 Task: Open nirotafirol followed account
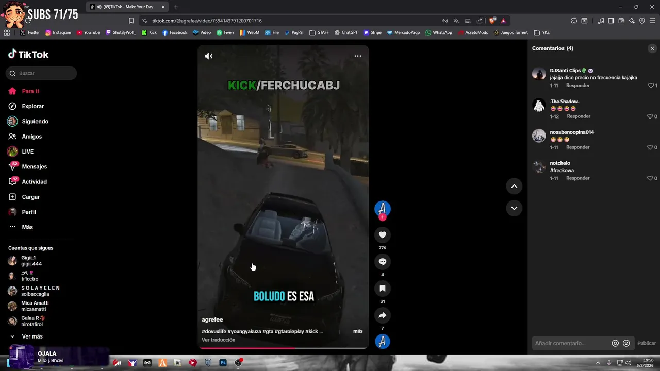tap(34, 321)
